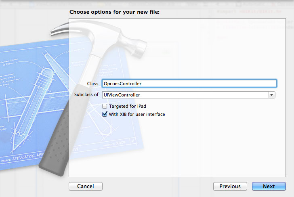Uncheck With XIB for user interface
The height and width of the screenshot is (197, 294).
pyautogui.click(x=105, y=114)
